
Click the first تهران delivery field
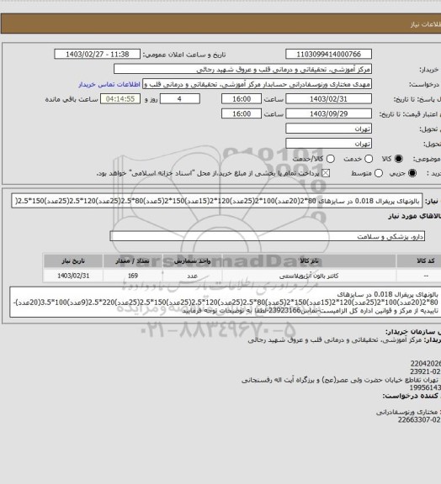coord(328,129)
